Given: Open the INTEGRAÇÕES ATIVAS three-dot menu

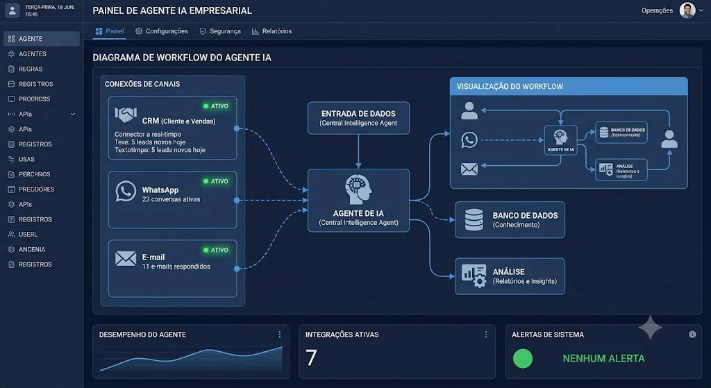Looking at the screenshot, I should tap(485, 335).
